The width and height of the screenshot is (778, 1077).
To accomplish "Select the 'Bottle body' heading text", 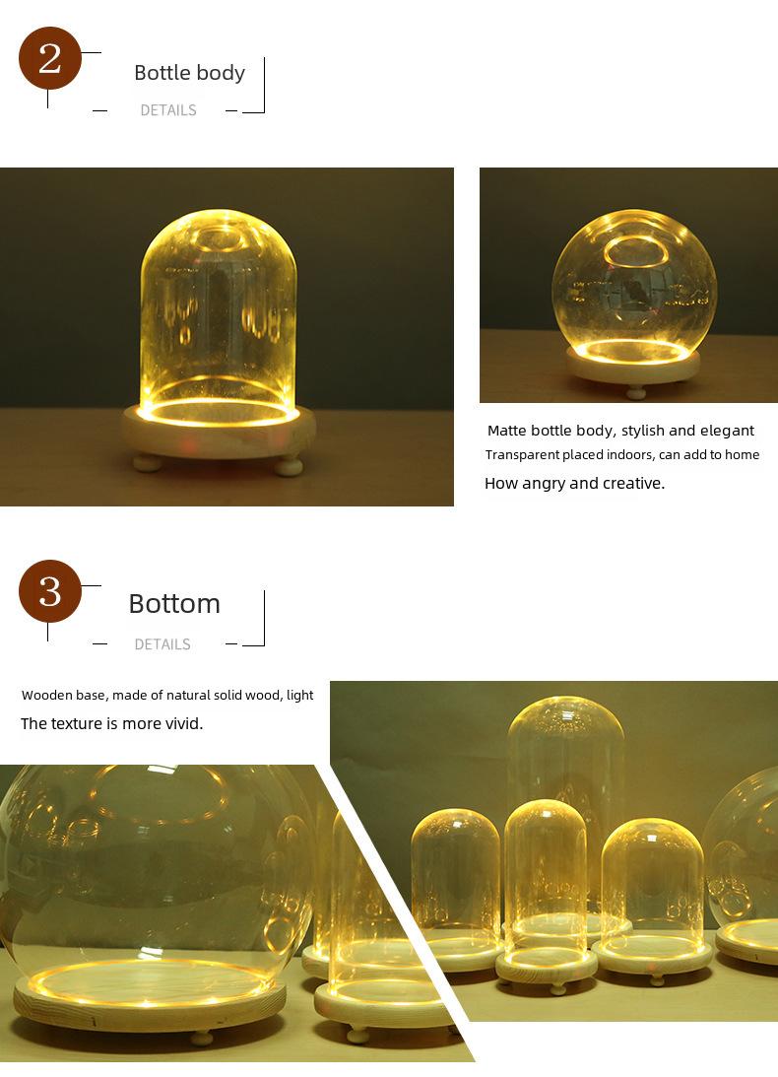I will click(x=189, y=72).
